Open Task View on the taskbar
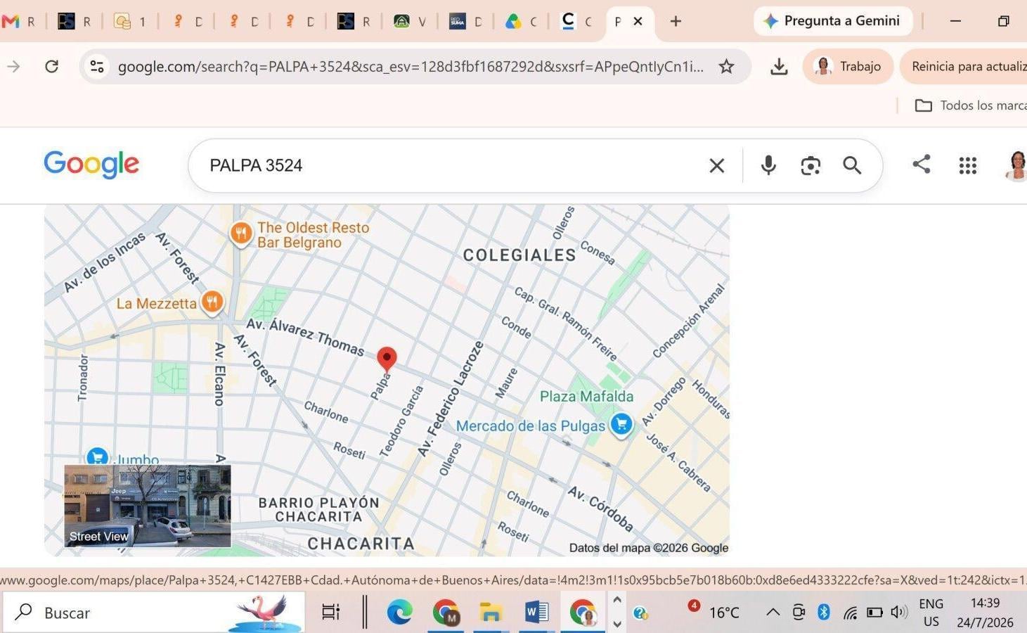 [x=330, y=612]
